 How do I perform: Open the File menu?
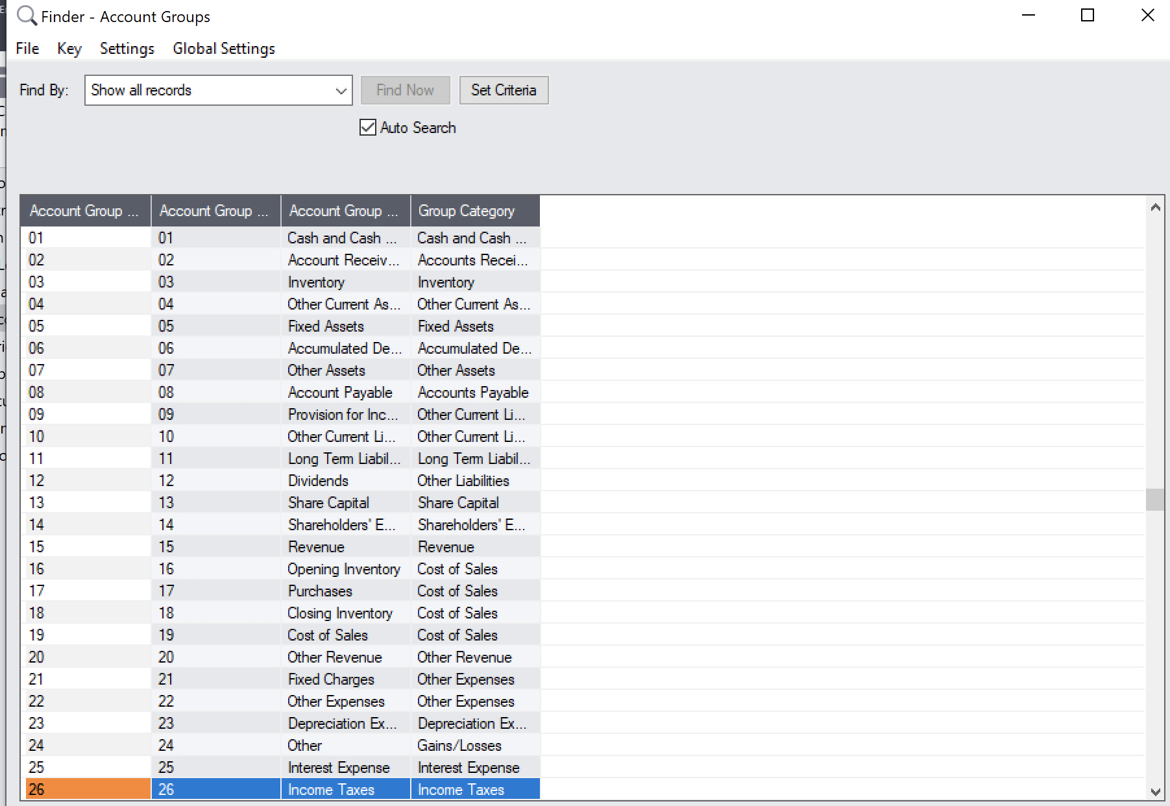point(27,49)
